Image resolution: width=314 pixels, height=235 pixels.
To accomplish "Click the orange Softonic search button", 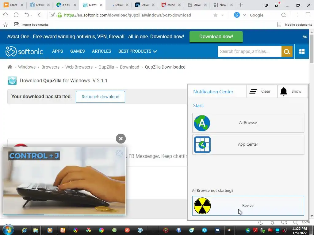I will tap(287, 51).
